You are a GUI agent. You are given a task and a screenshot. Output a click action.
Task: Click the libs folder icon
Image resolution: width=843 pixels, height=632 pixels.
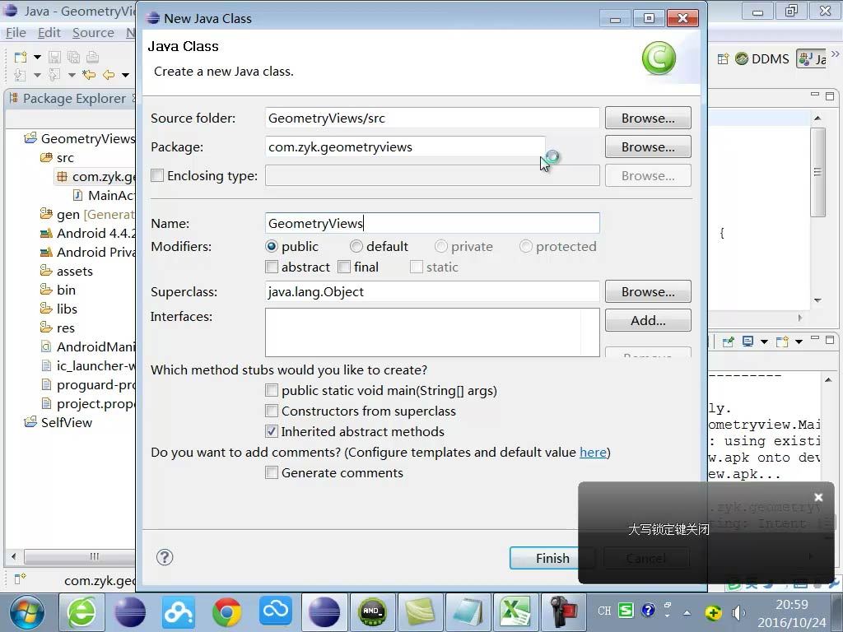point(46,309)
